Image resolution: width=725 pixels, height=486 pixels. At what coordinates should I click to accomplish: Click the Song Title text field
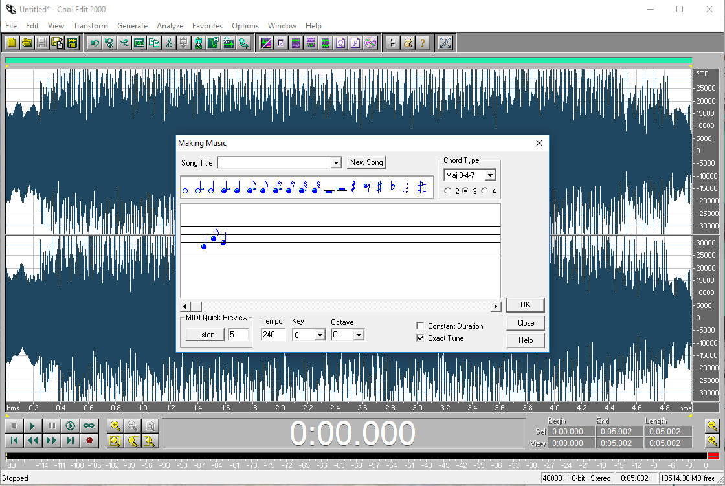(x=275, y=163)
